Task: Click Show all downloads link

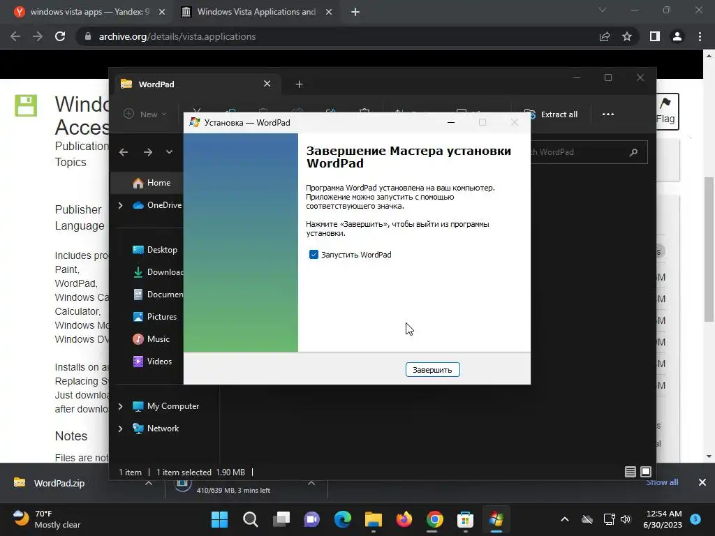Action: pos(662,482)
